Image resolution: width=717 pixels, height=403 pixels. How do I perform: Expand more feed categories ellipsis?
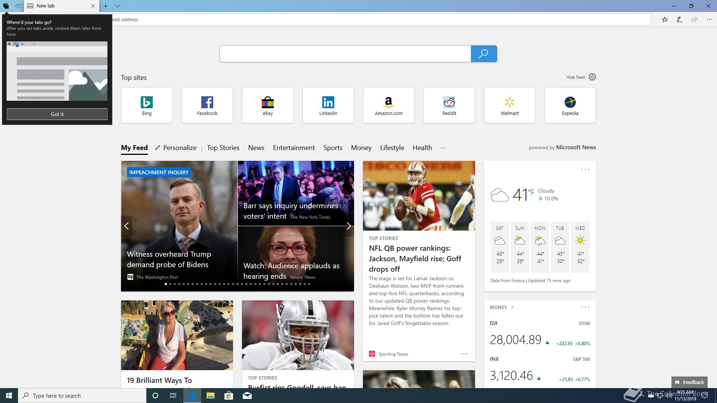coord(443,148)
